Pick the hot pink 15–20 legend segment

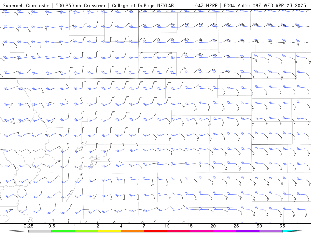[x=201, y=231]
